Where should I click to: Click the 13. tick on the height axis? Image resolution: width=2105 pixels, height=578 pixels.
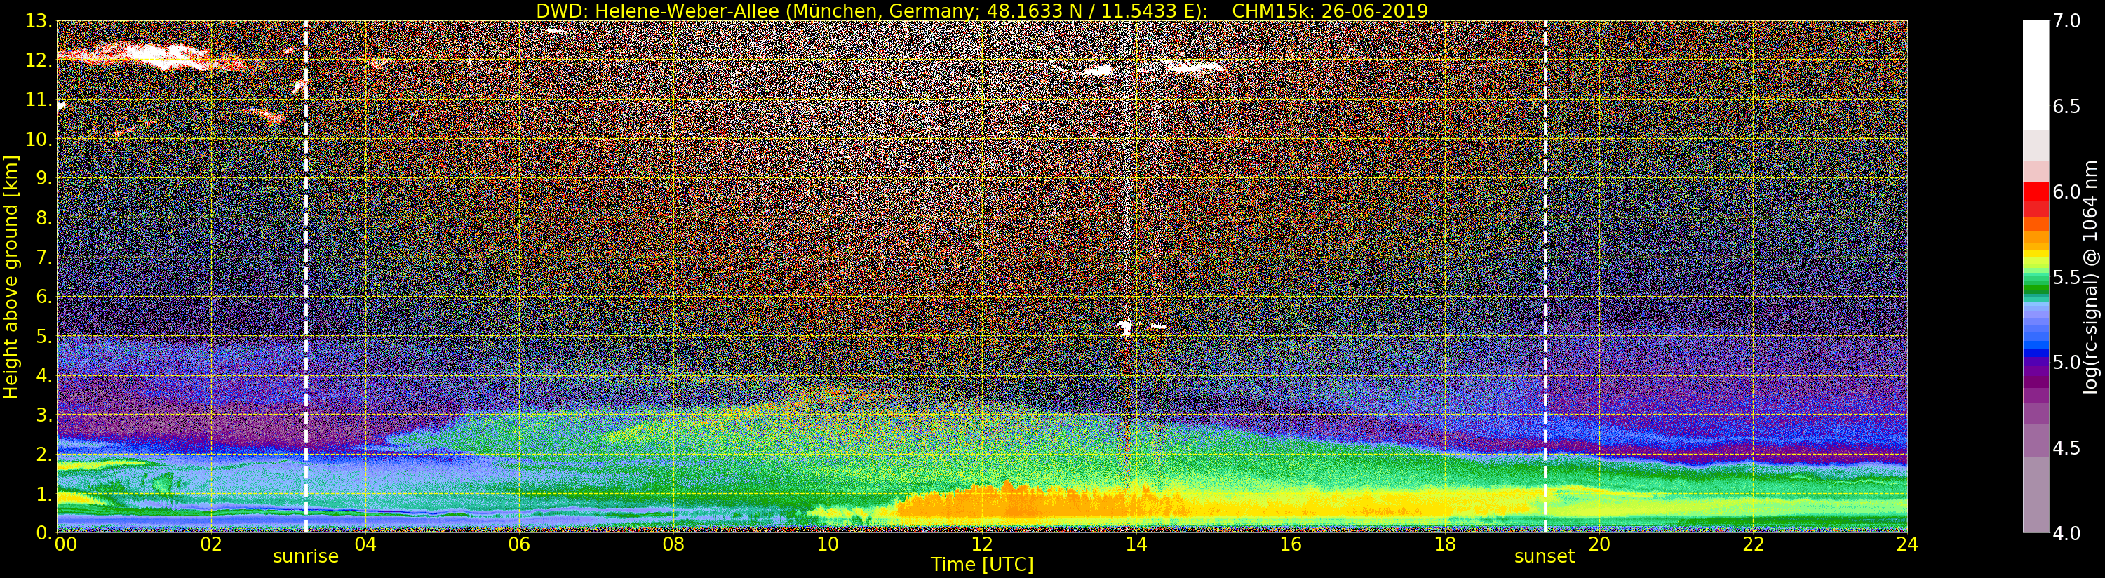39,22
